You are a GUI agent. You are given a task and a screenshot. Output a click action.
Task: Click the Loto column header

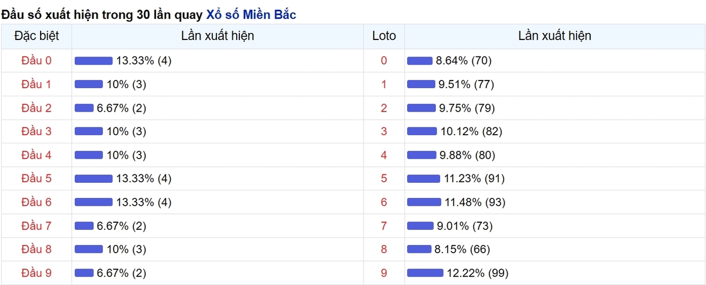pyautogui.click(x=384, y=36)
